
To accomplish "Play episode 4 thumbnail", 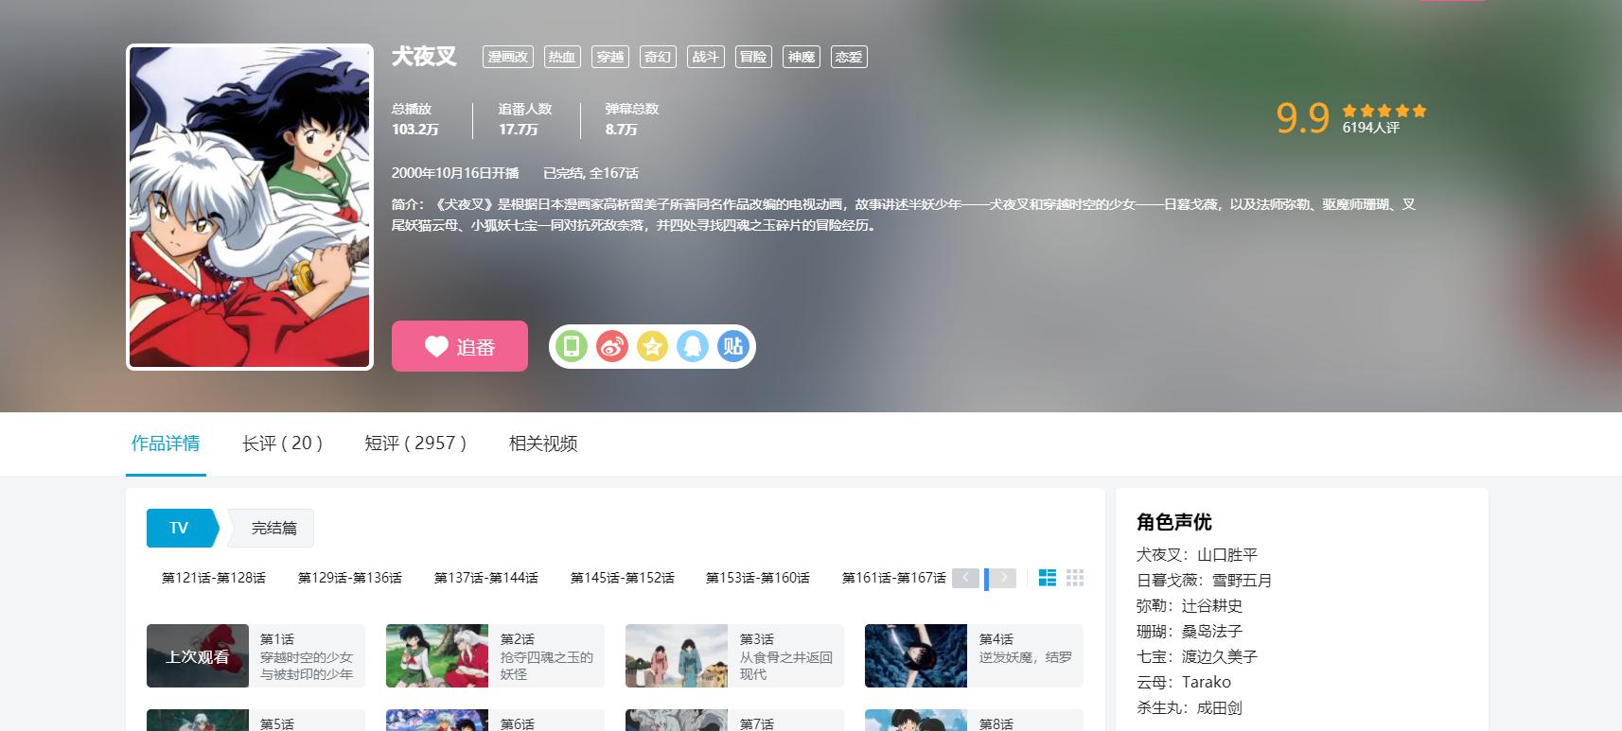I will tap(916, 655).
